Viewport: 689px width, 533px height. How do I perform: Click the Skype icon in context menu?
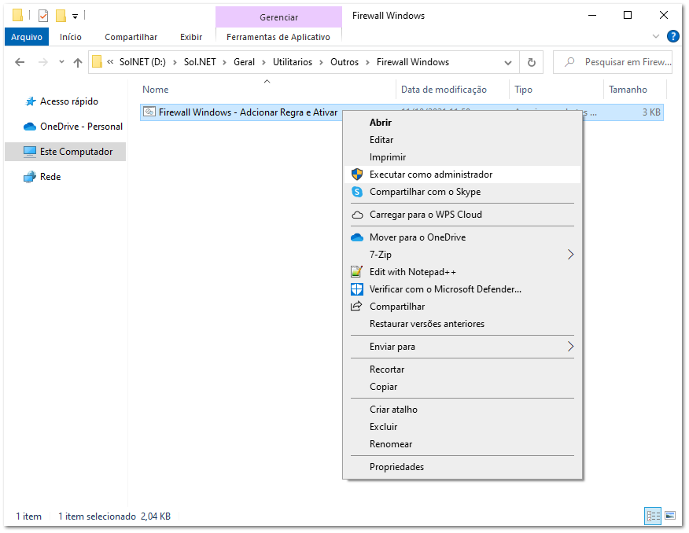point(357,192)
